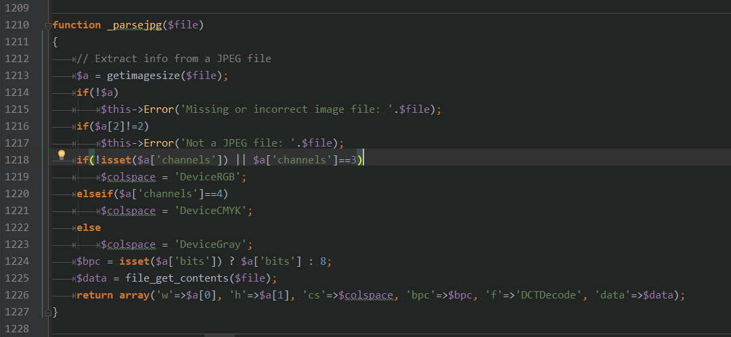The image size is (731, 337).
Task: Collapse the _parsejpg function fold marker
Action: (x=47, y=26)
